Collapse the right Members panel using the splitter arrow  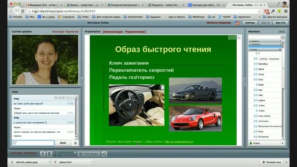click(245, 79)
